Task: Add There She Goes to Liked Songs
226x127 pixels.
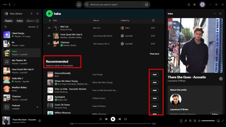Action: [x=221, y=79]
